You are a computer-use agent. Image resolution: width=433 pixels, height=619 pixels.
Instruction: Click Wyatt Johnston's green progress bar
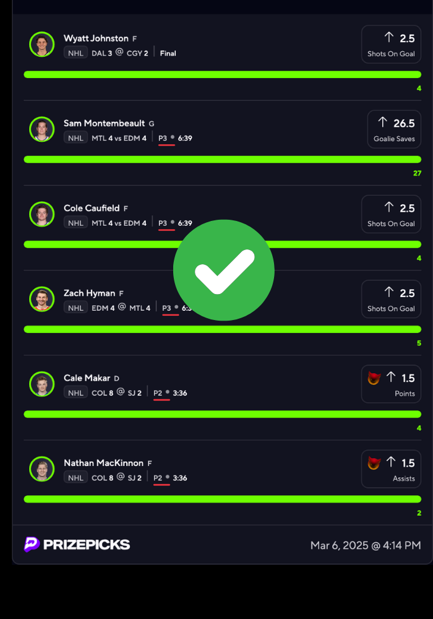pos(223,75)
